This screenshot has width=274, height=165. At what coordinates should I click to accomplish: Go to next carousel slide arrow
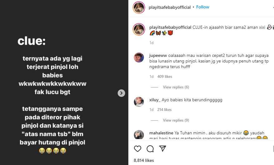tap(121, 93)
